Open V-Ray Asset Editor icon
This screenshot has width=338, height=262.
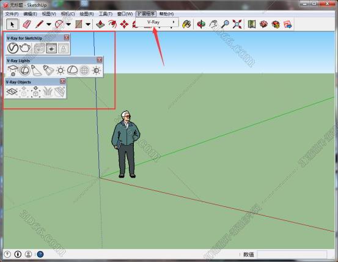[13, 48]
